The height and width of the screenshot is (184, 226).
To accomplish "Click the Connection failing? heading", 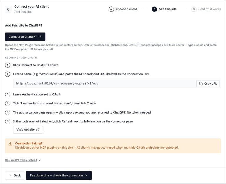I will (29, 143).
